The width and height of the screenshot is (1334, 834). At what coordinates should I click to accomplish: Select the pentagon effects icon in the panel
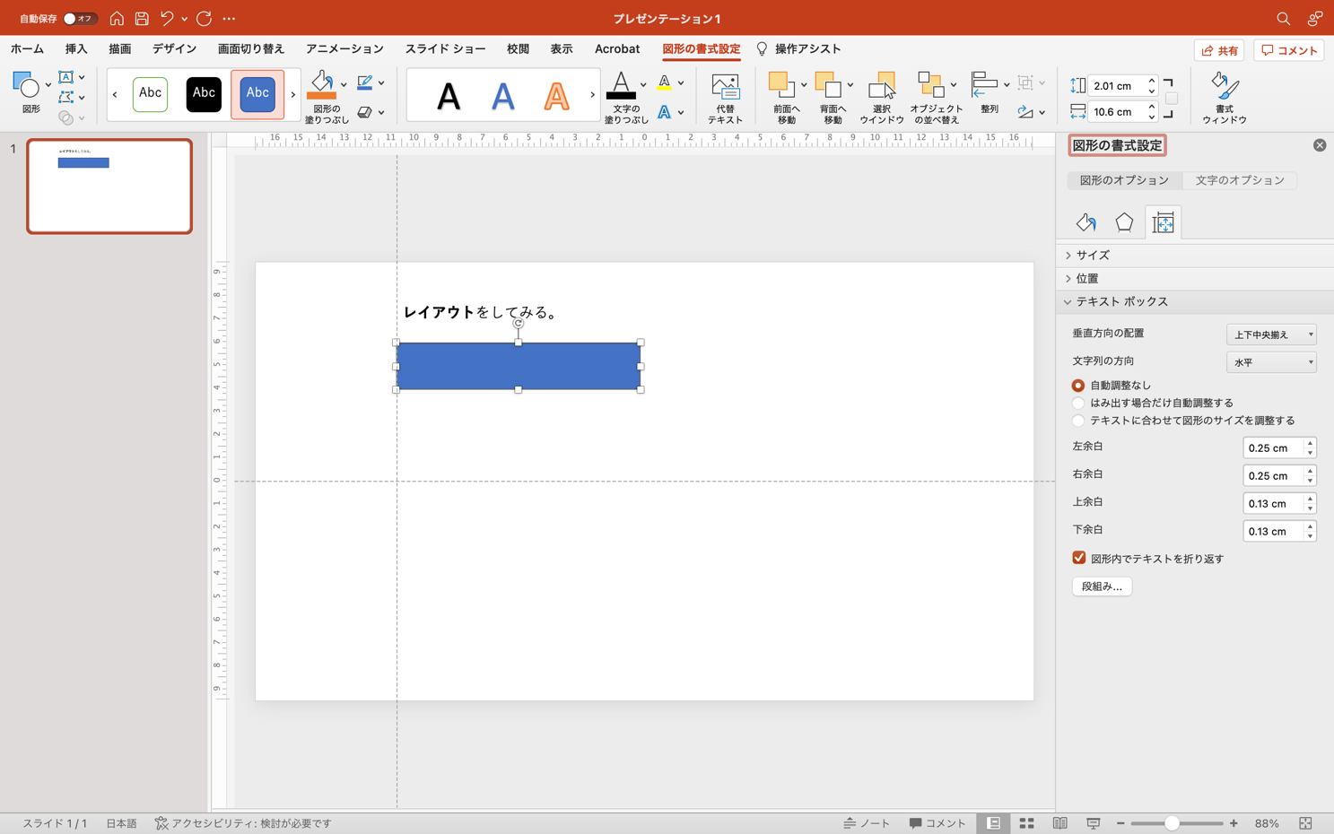1124,222
